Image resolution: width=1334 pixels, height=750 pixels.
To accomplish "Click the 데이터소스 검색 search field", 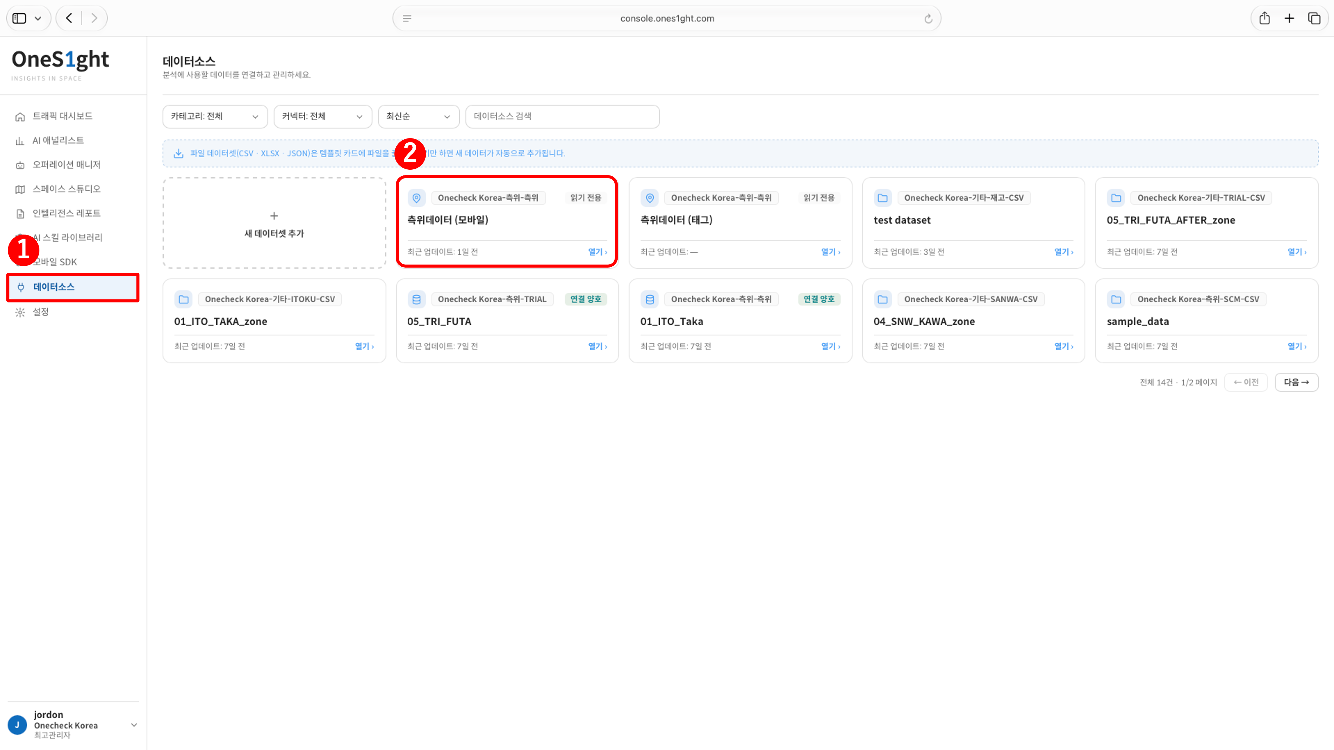I will click(562, 116).
